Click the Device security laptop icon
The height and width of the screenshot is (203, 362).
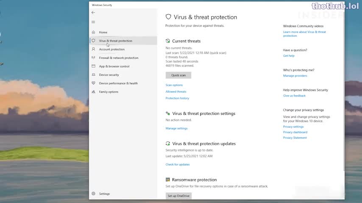[x=94, y=75]
